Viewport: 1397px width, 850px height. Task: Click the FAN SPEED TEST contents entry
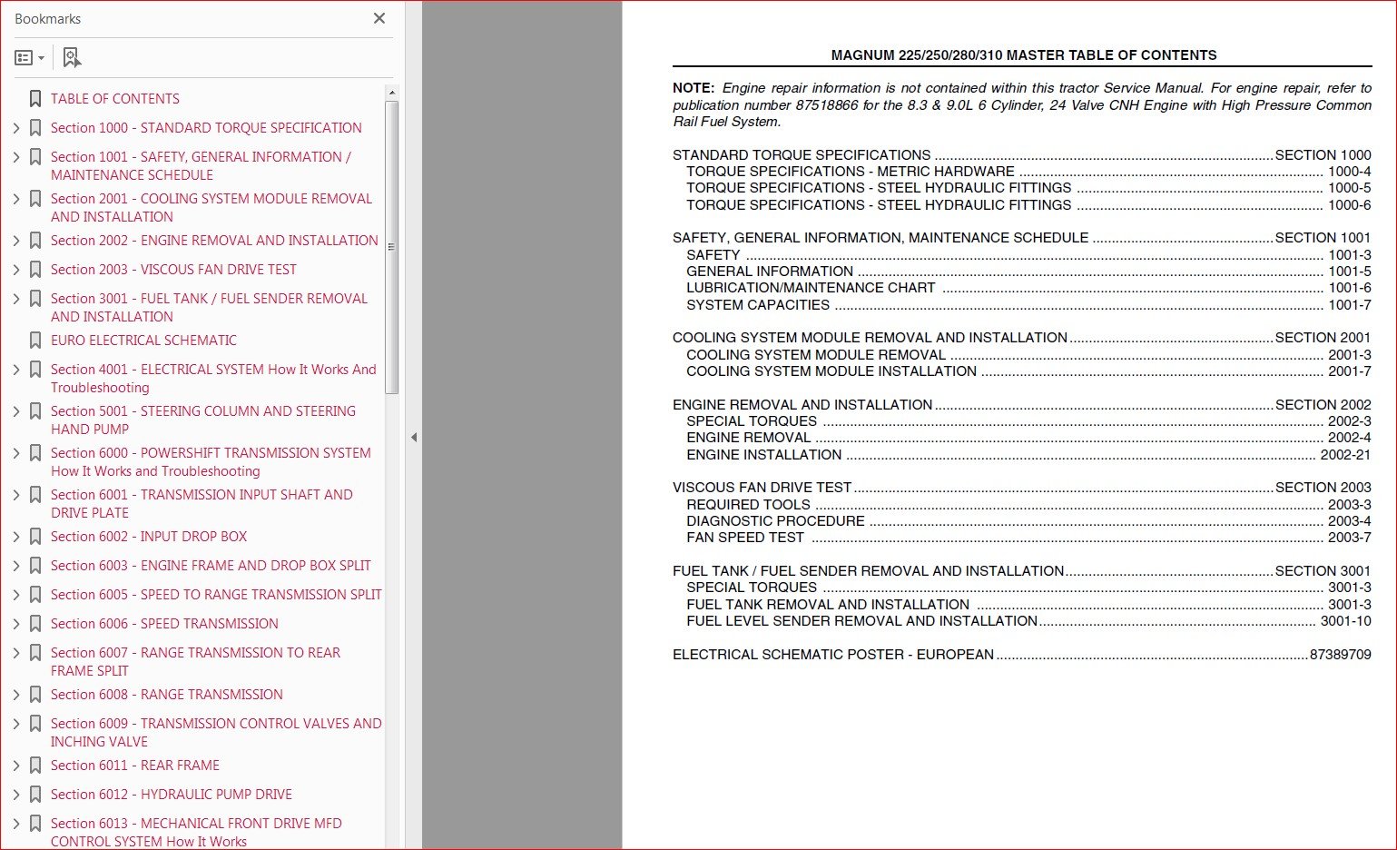pos(1028,538)
